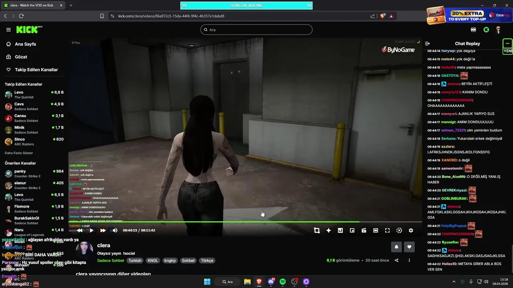513x288 pixels.
Task: Select the KNGL tag
Action: click(x=153, y=260)
